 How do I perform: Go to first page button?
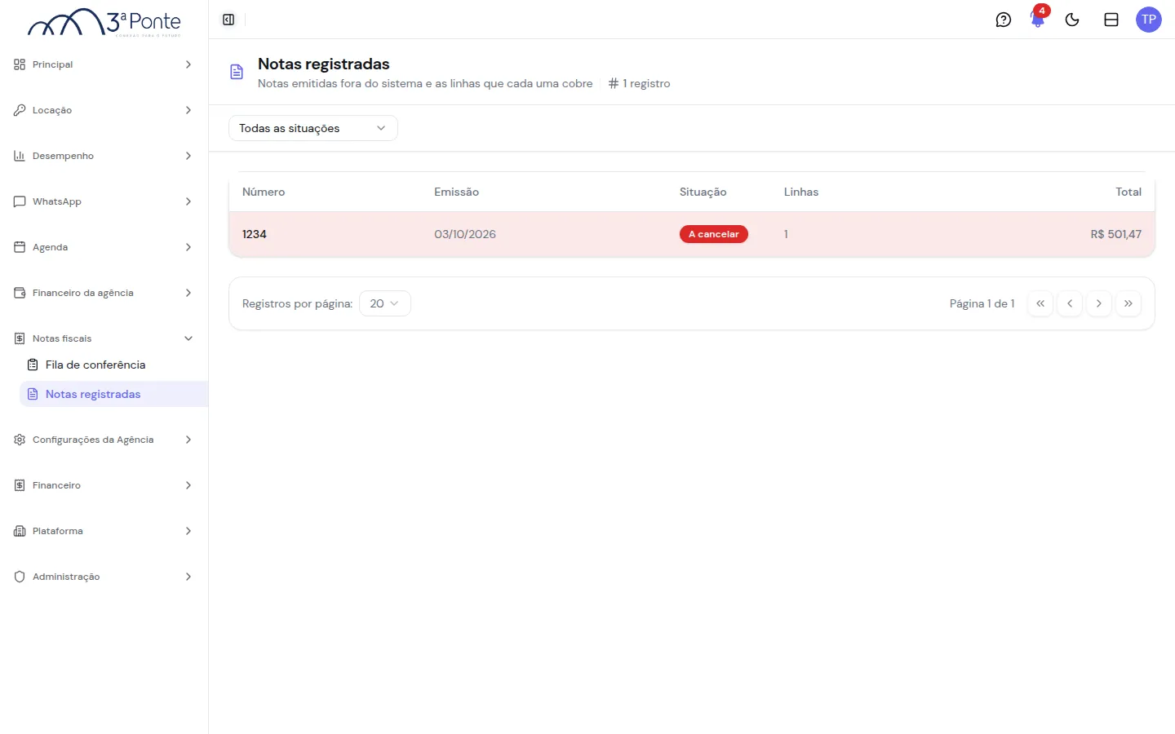point(1040,303)
